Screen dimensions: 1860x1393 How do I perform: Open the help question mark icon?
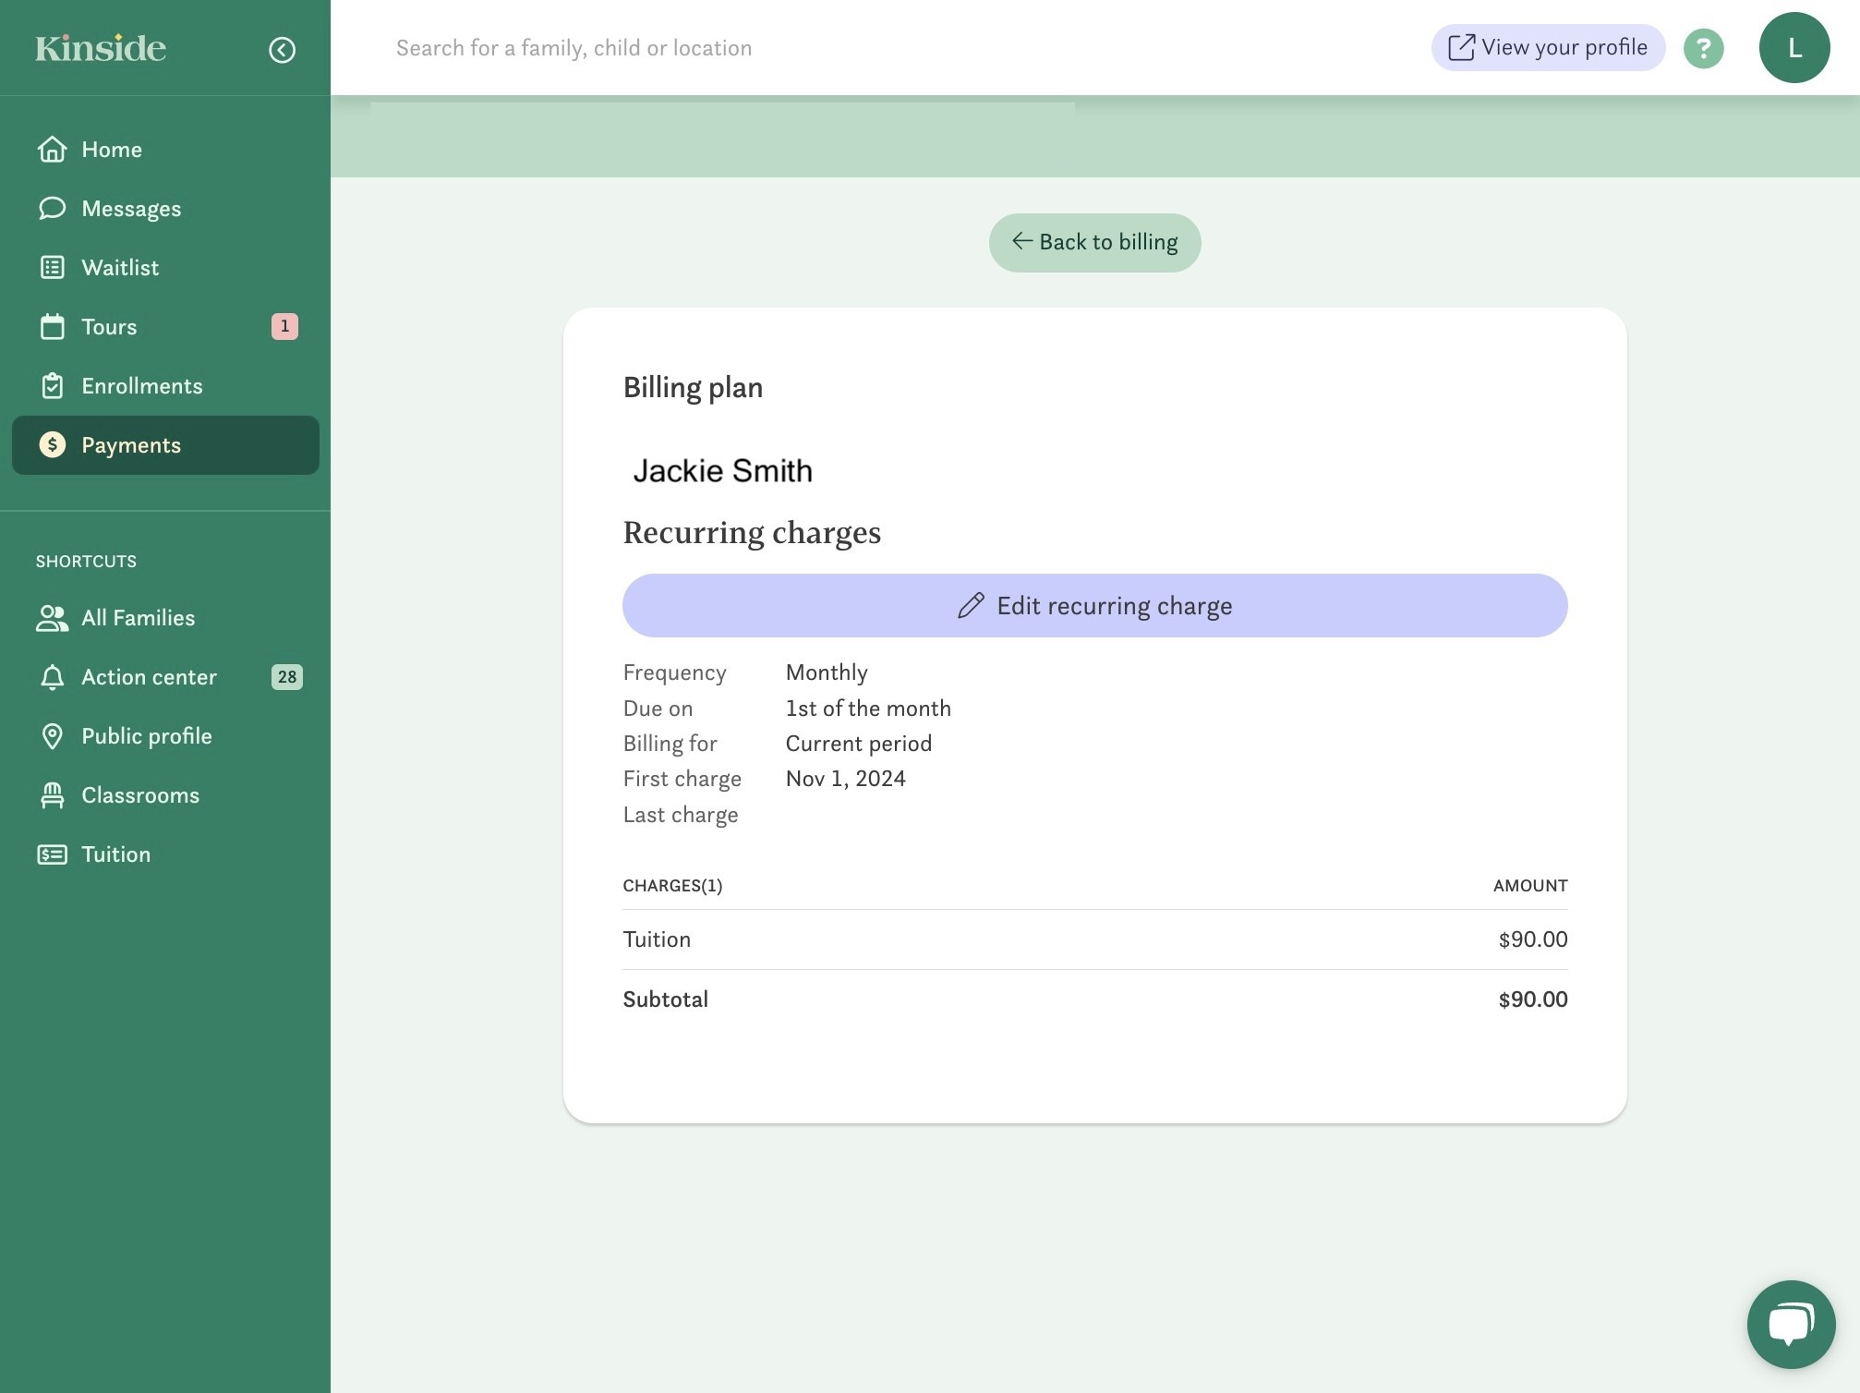tap(1703, 48)
